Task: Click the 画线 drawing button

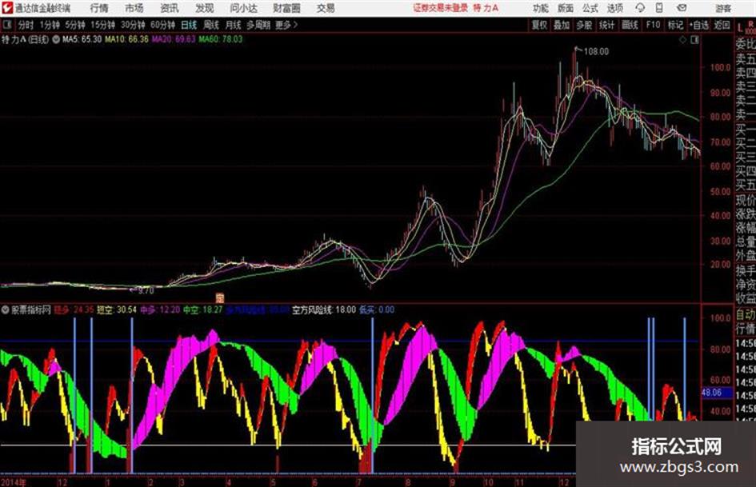Action: 630,25
